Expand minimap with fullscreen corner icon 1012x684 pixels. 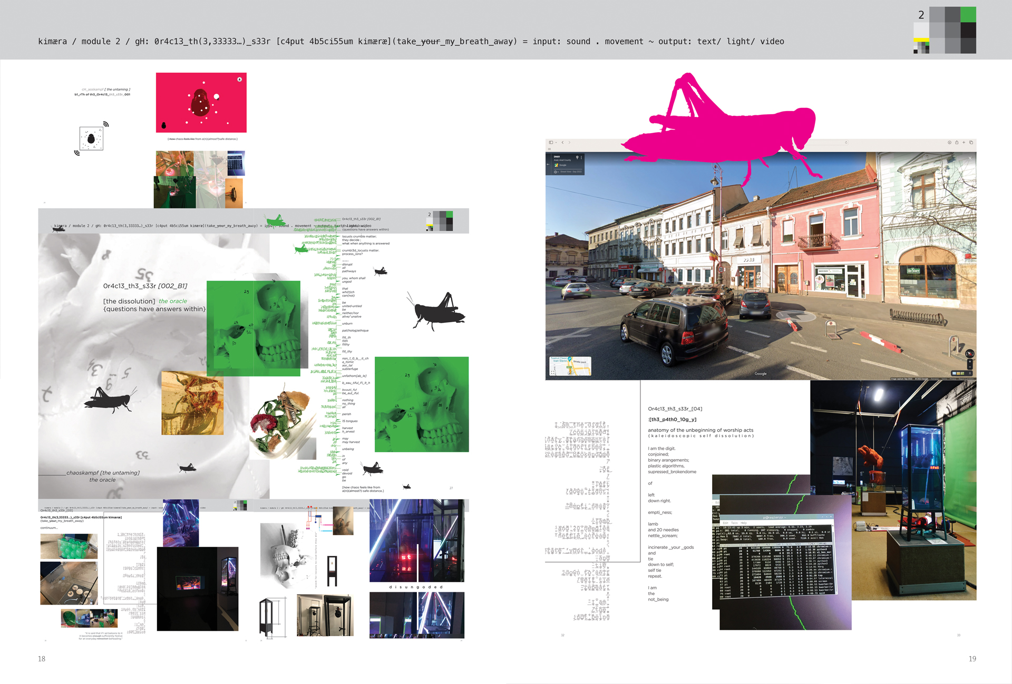553,372
